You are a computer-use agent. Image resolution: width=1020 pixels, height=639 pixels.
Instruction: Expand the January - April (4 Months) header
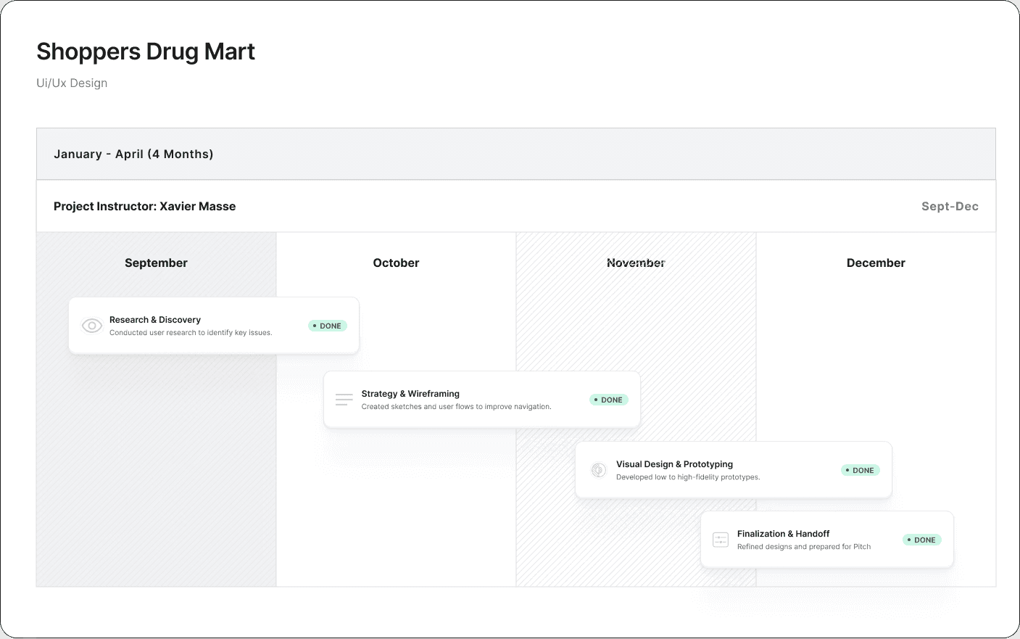[133, 154]
